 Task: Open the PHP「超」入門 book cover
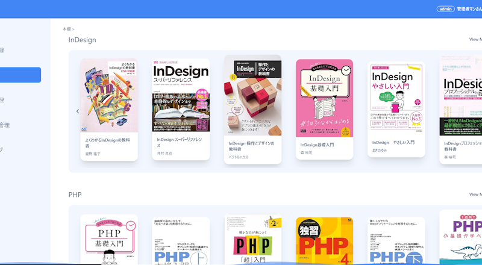[252, 240]
